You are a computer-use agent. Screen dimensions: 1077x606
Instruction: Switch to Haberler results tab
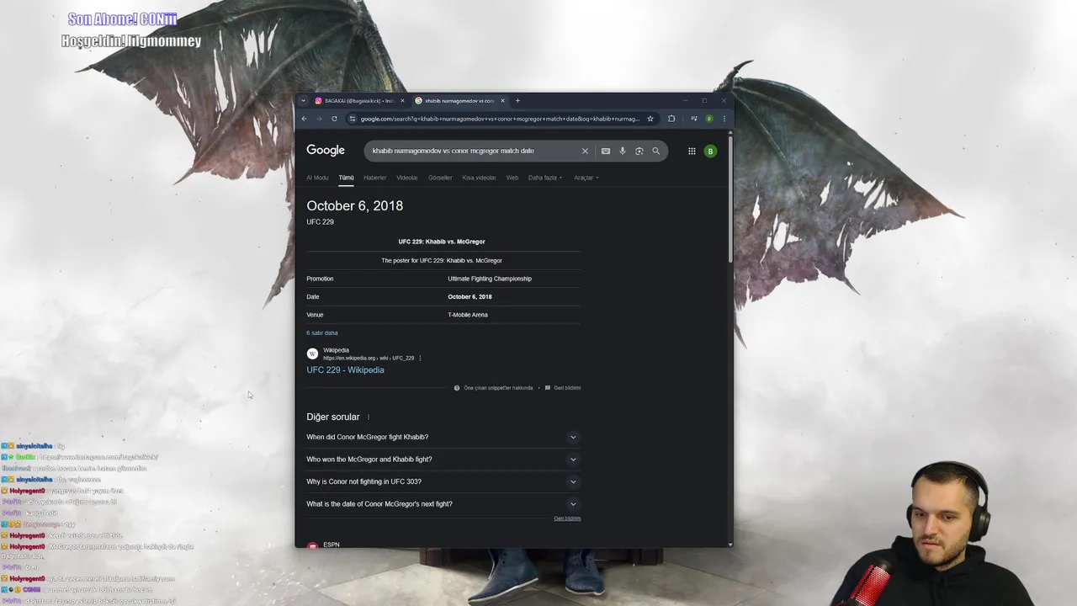[374, 178]
